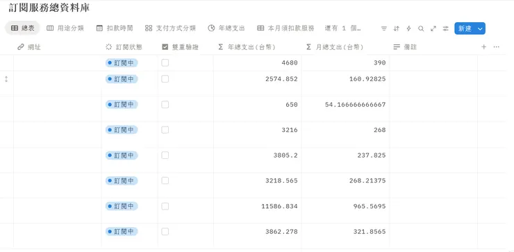Select the 237.825 monthly total cell
Viewport: 514px width, 252px height.
click(345, 160)
